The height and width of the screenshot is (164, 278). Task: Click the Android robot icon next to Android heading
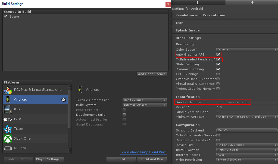(x=80, y=89)
